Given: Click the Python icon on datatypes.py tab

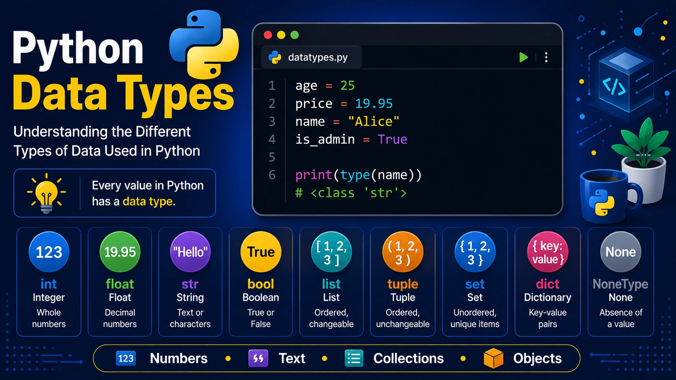Looking at the screenshot, I should [275, 57].
